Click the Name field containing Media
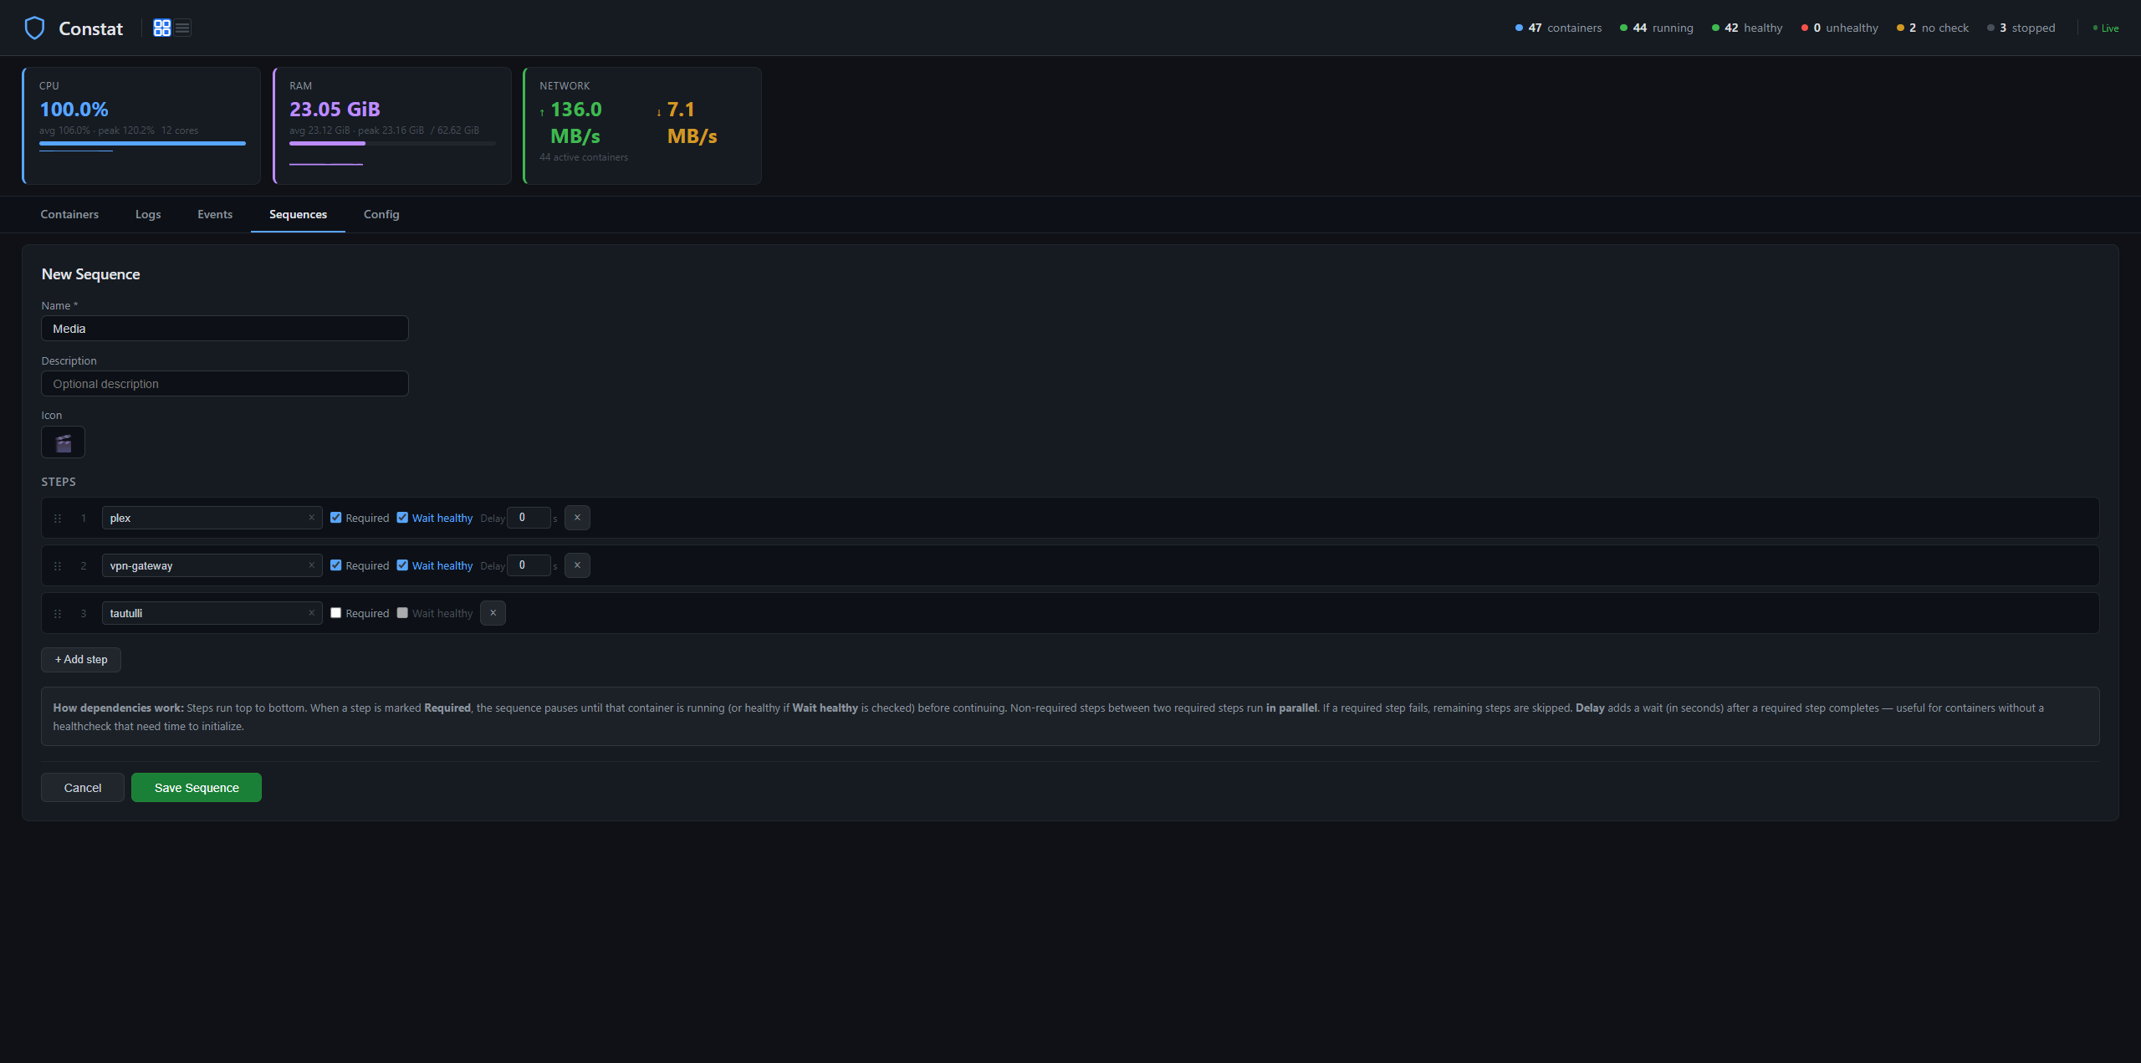2141x1063 pixels. 225,329
